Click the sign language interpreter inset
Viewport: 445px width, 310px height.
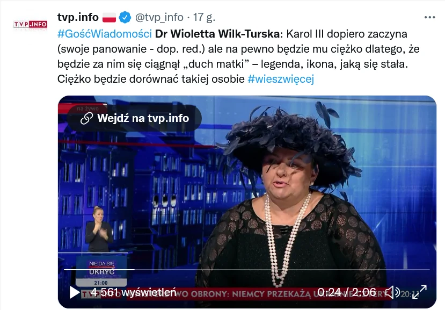[x=99, y=229]
